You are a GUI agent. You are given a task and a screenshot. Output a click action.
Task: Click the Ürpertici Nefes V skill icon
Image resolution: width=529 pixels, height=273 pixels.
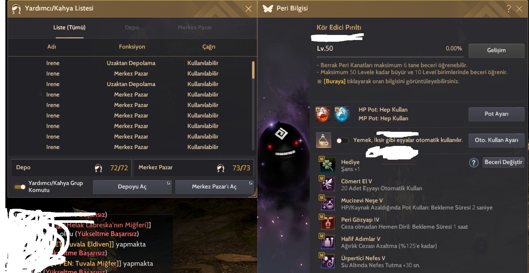point(327,261)
